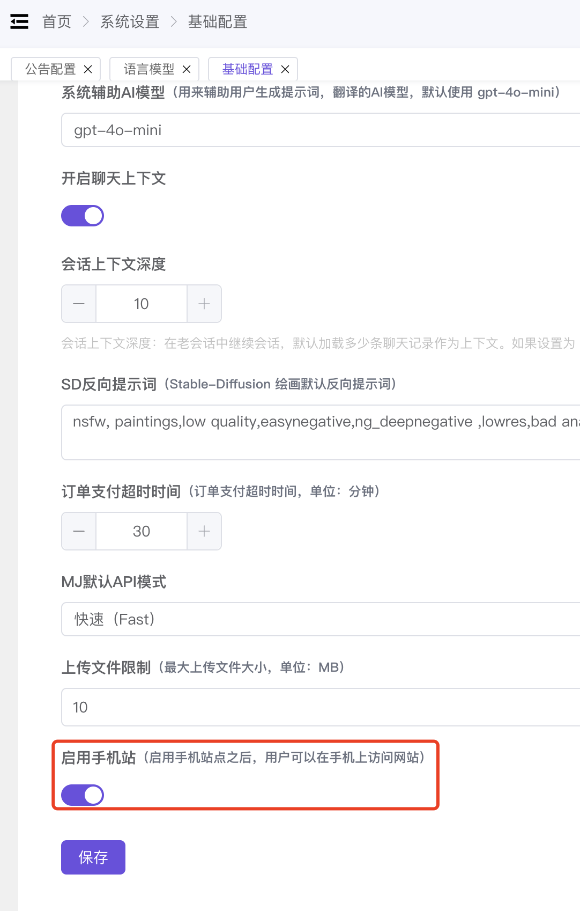Toggle the mobile site switch off
Screen dimensions: 580x911
pos(83,795)
